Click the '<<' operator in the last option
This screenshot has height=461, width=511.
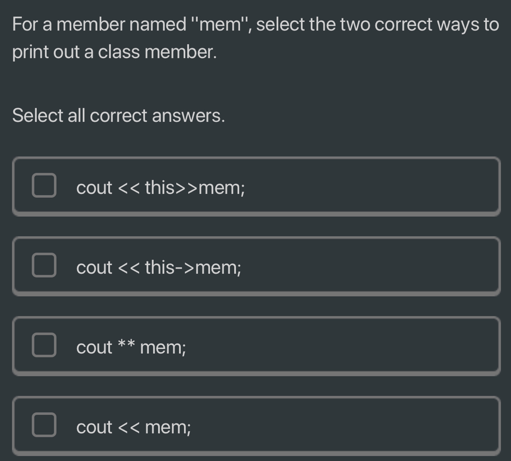click(x=129, y=427)
